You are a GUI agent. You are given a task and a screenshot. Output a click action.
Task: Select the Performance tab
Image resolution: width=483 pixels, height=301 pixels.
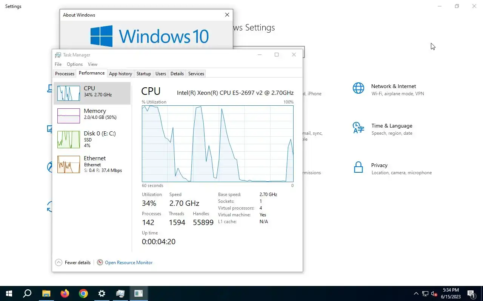pos(92,73)
